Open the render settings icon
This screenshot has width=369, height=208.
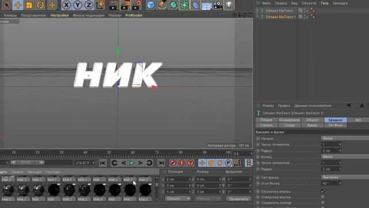pos(137,5)
